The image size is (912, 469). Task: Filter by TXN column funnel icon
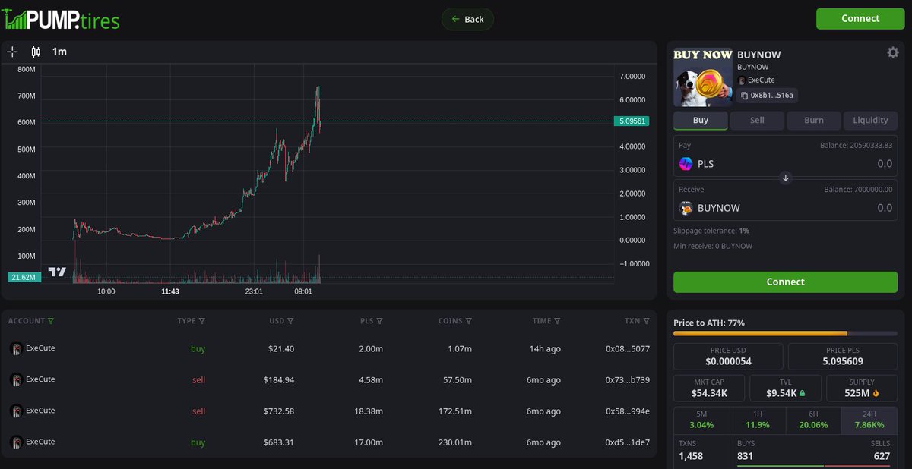tap(647, 321)
